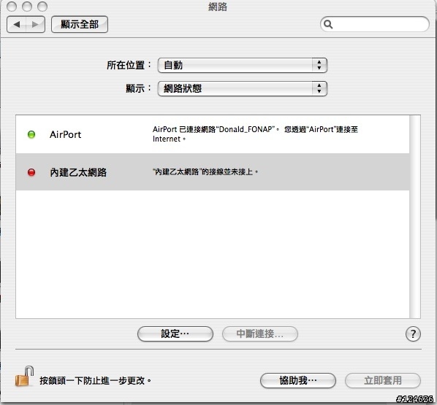The height and width of the screenshot is (405, 437).
Task: Click the 設定… button
Action: (175, 333)
